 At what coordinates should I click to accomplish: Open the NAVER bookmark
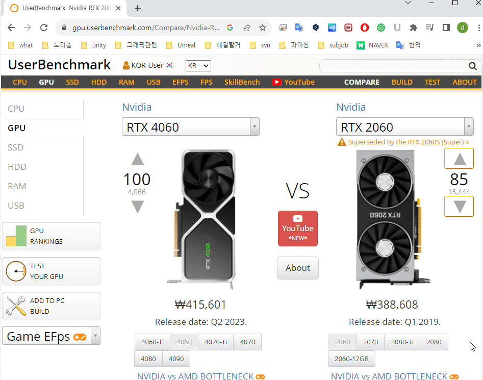pyautogui.click(x=372, y=45)
